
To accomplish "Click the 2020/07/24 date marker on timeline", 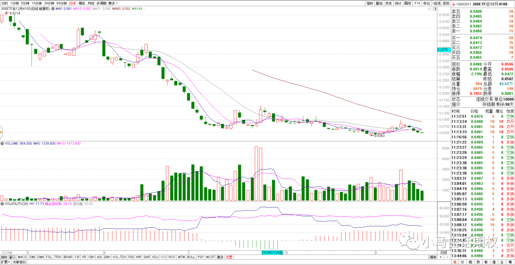I will [272, 252].
